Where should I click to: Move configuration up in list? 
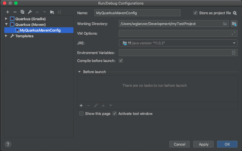click(37, 12)
